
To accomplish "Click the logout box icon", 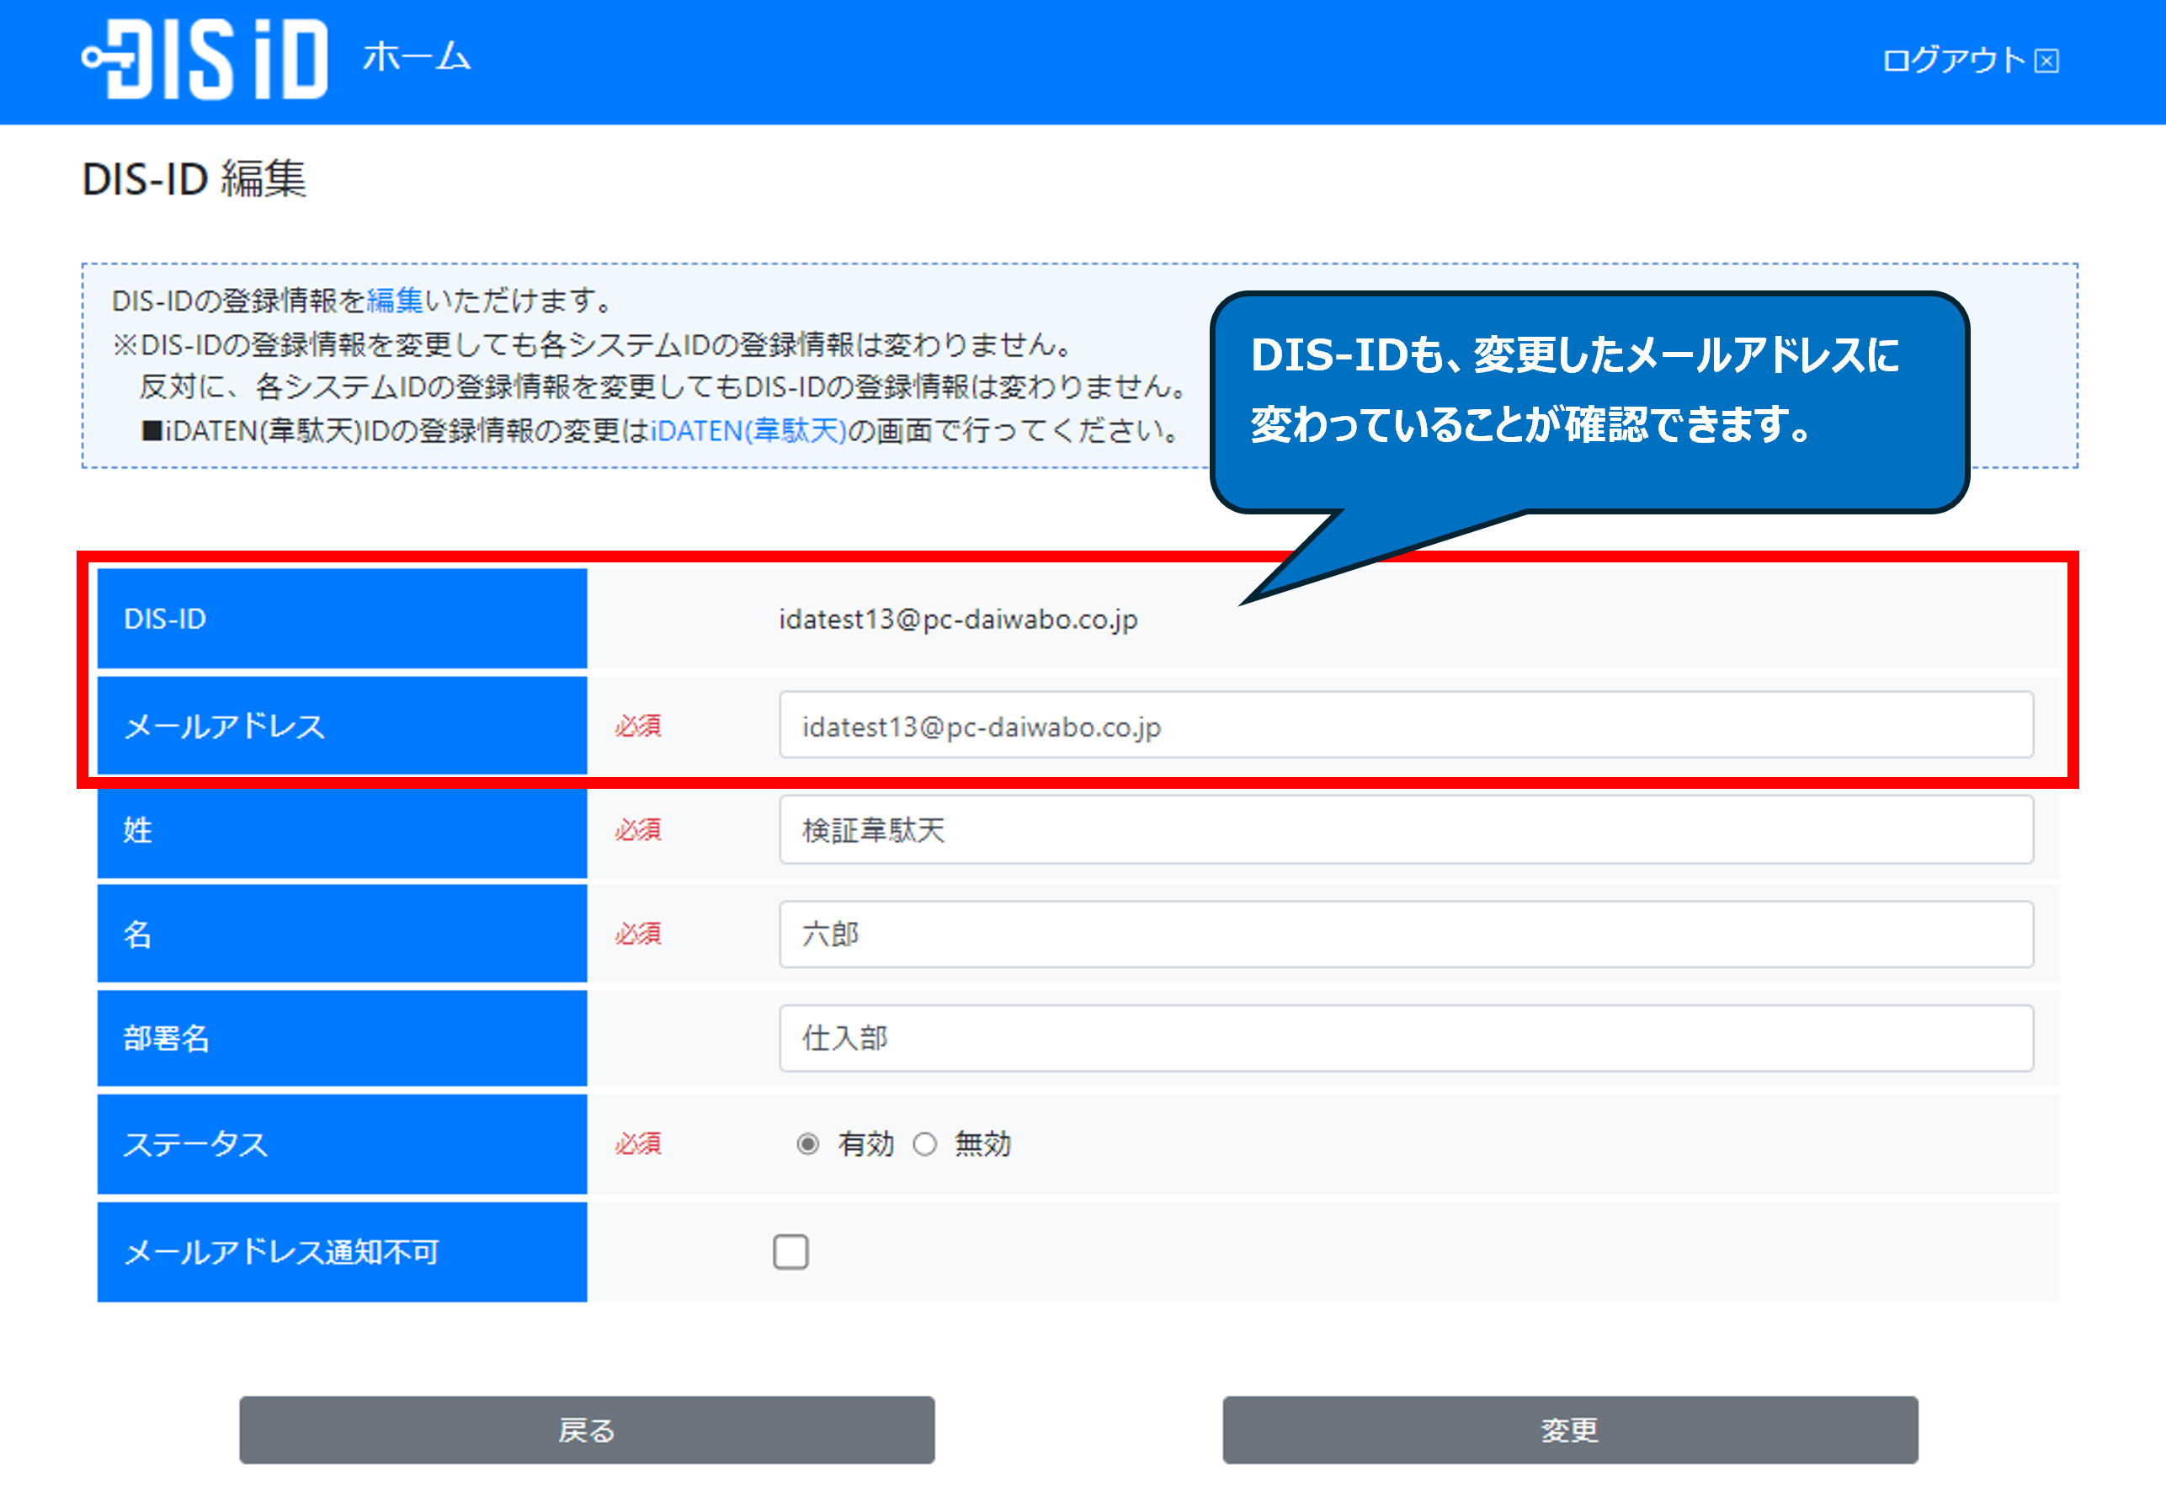I will pyautogui.click(x=2046, y=61).
